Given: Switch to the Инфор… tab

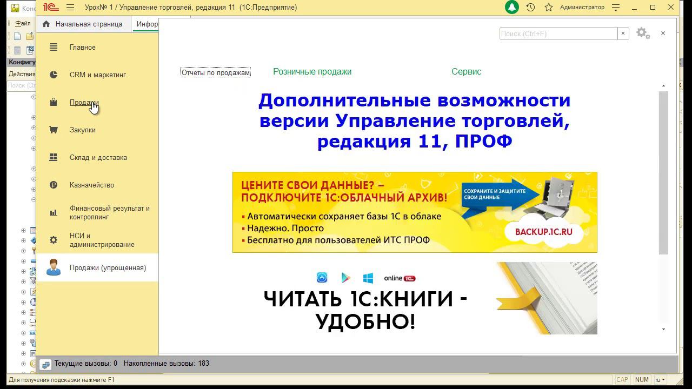Looking at the screenshot, I should pyautogui.click(x=147, y=24).
